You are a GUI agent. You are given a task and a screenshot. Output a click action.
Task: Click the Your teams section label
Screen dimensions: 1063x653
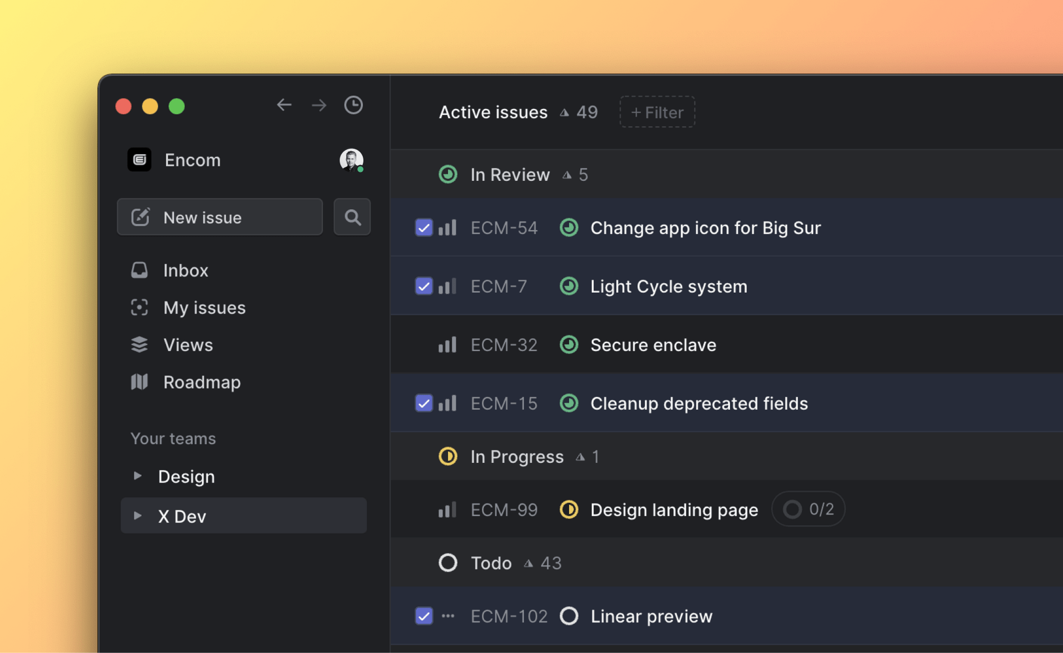tap(173, 439)
